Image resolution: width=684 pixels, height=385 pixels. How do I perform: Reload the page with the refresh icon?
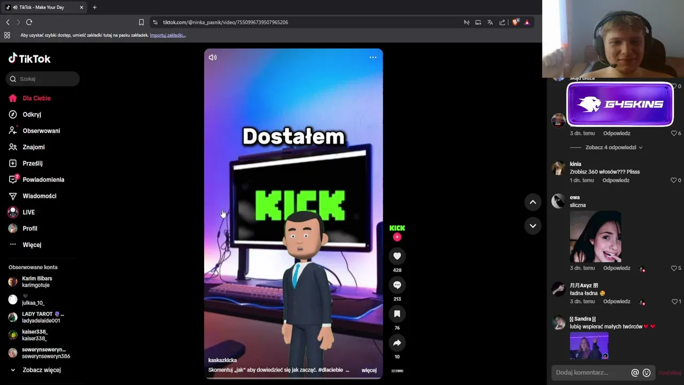coord(29,22)
